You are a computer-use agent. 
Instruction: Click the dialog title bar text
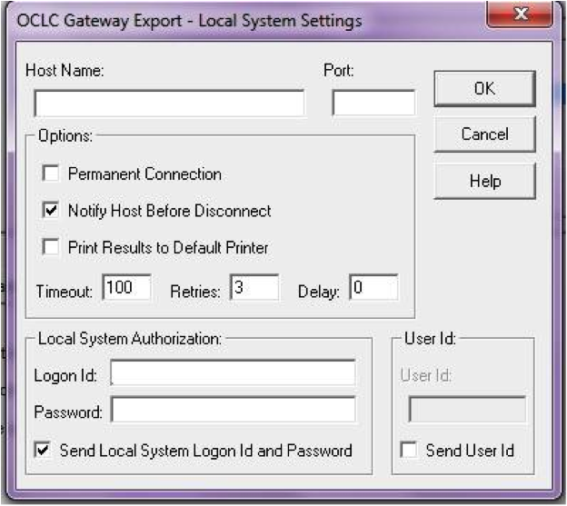pos(189,21)
